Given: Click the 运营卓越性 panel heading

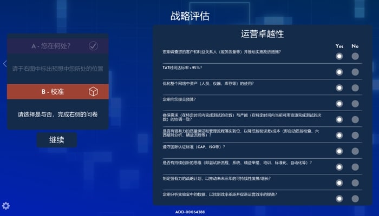Looking at the screenshot, I should coord(262,34).
